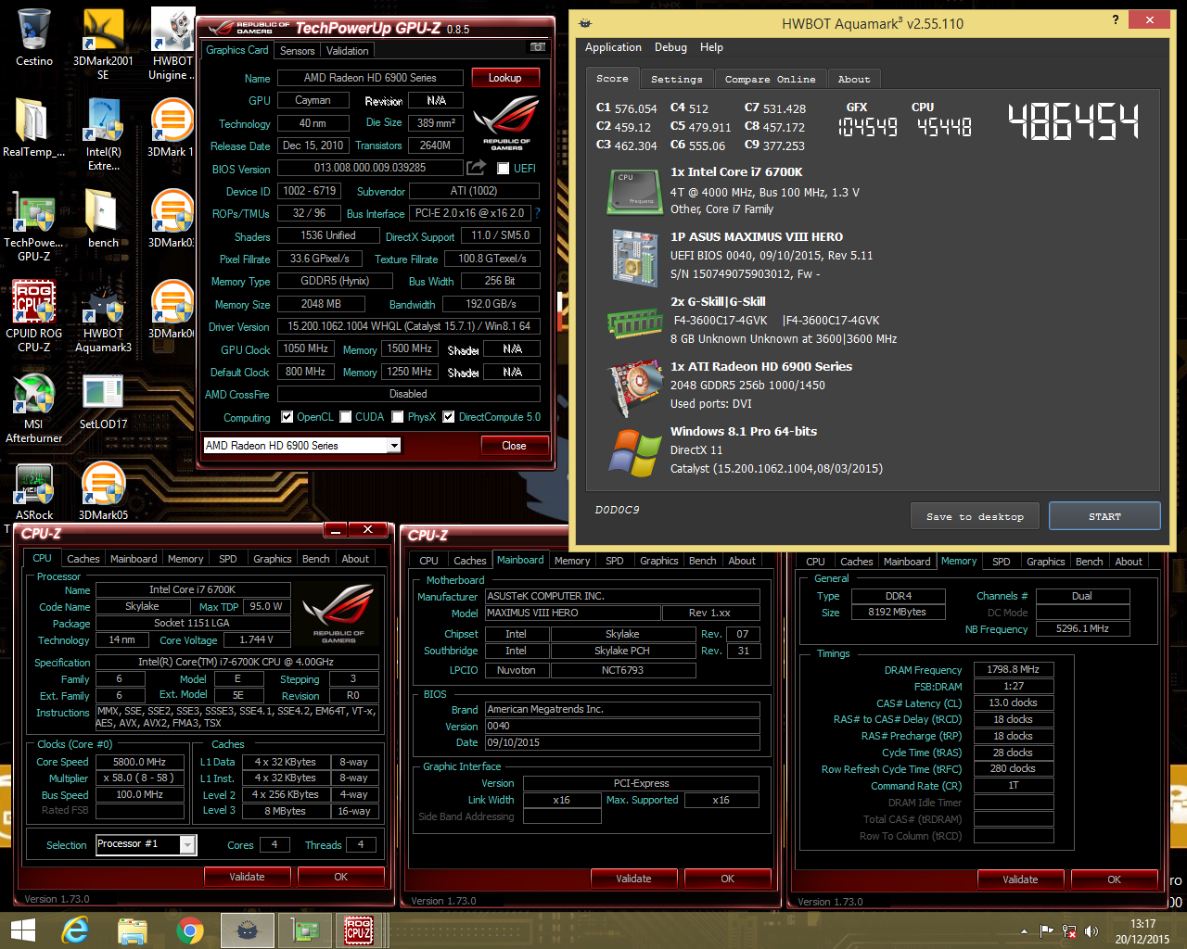Open the About tab in Aquamark
1187x949 pixels.
[x=854, y=80]
